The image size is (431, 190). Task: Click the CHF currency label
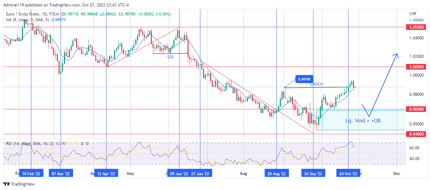(413, 14)
